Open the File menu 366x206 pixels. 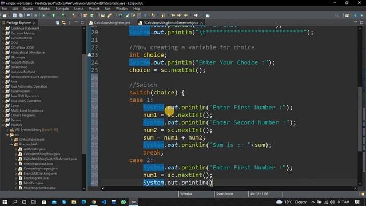4,9
